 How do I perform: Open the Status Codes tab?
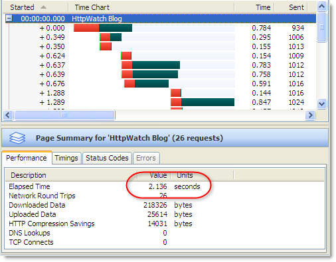(x=107, y=158)
